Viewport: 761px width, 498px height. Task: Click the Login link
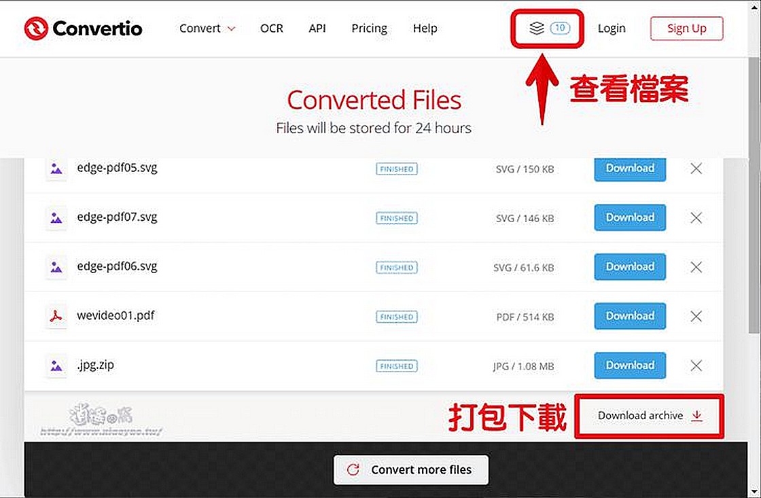click(x=612, y=28)
